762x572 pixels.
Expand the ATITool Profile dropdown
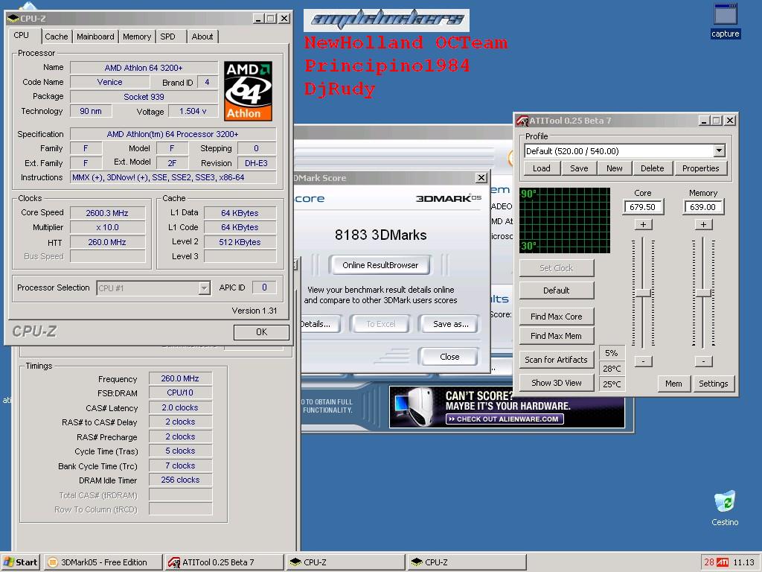click(720, 150)
